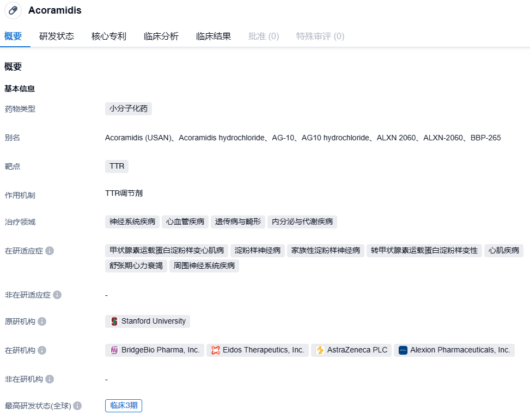
Task: Click info icon beside 非在研机构
Action: [50, 379]
